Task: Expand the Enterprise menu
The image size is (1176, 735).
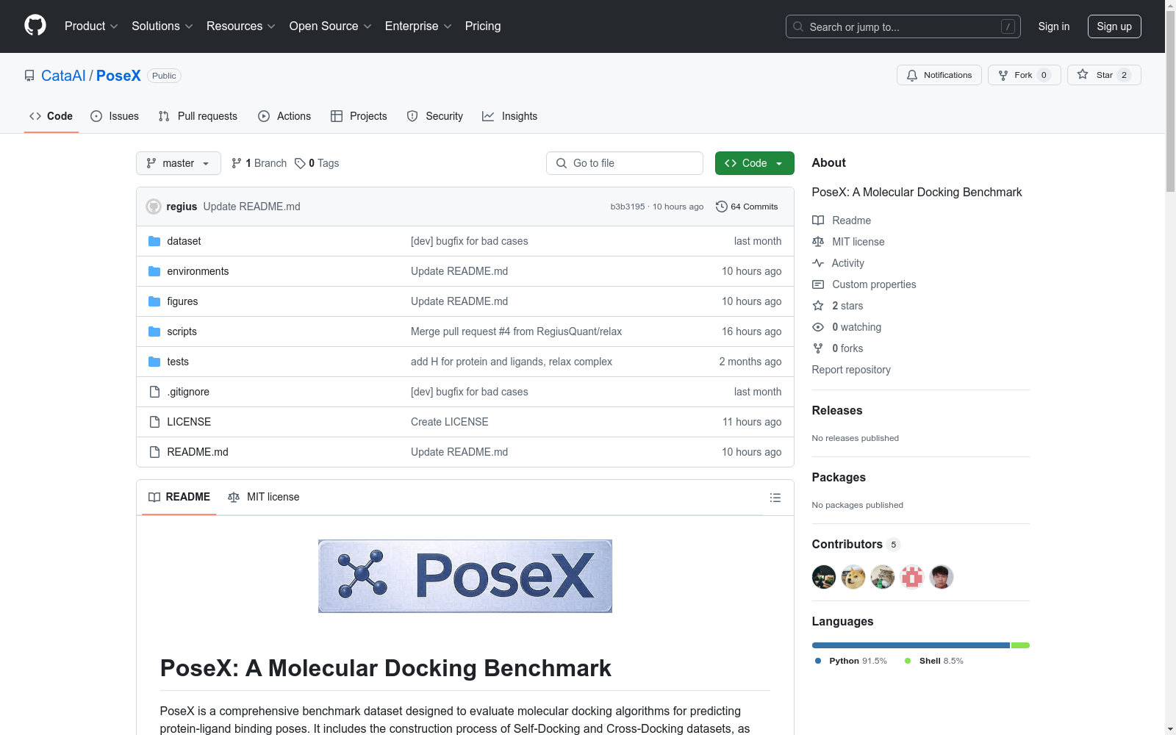Action: click(x=418, y=26)
